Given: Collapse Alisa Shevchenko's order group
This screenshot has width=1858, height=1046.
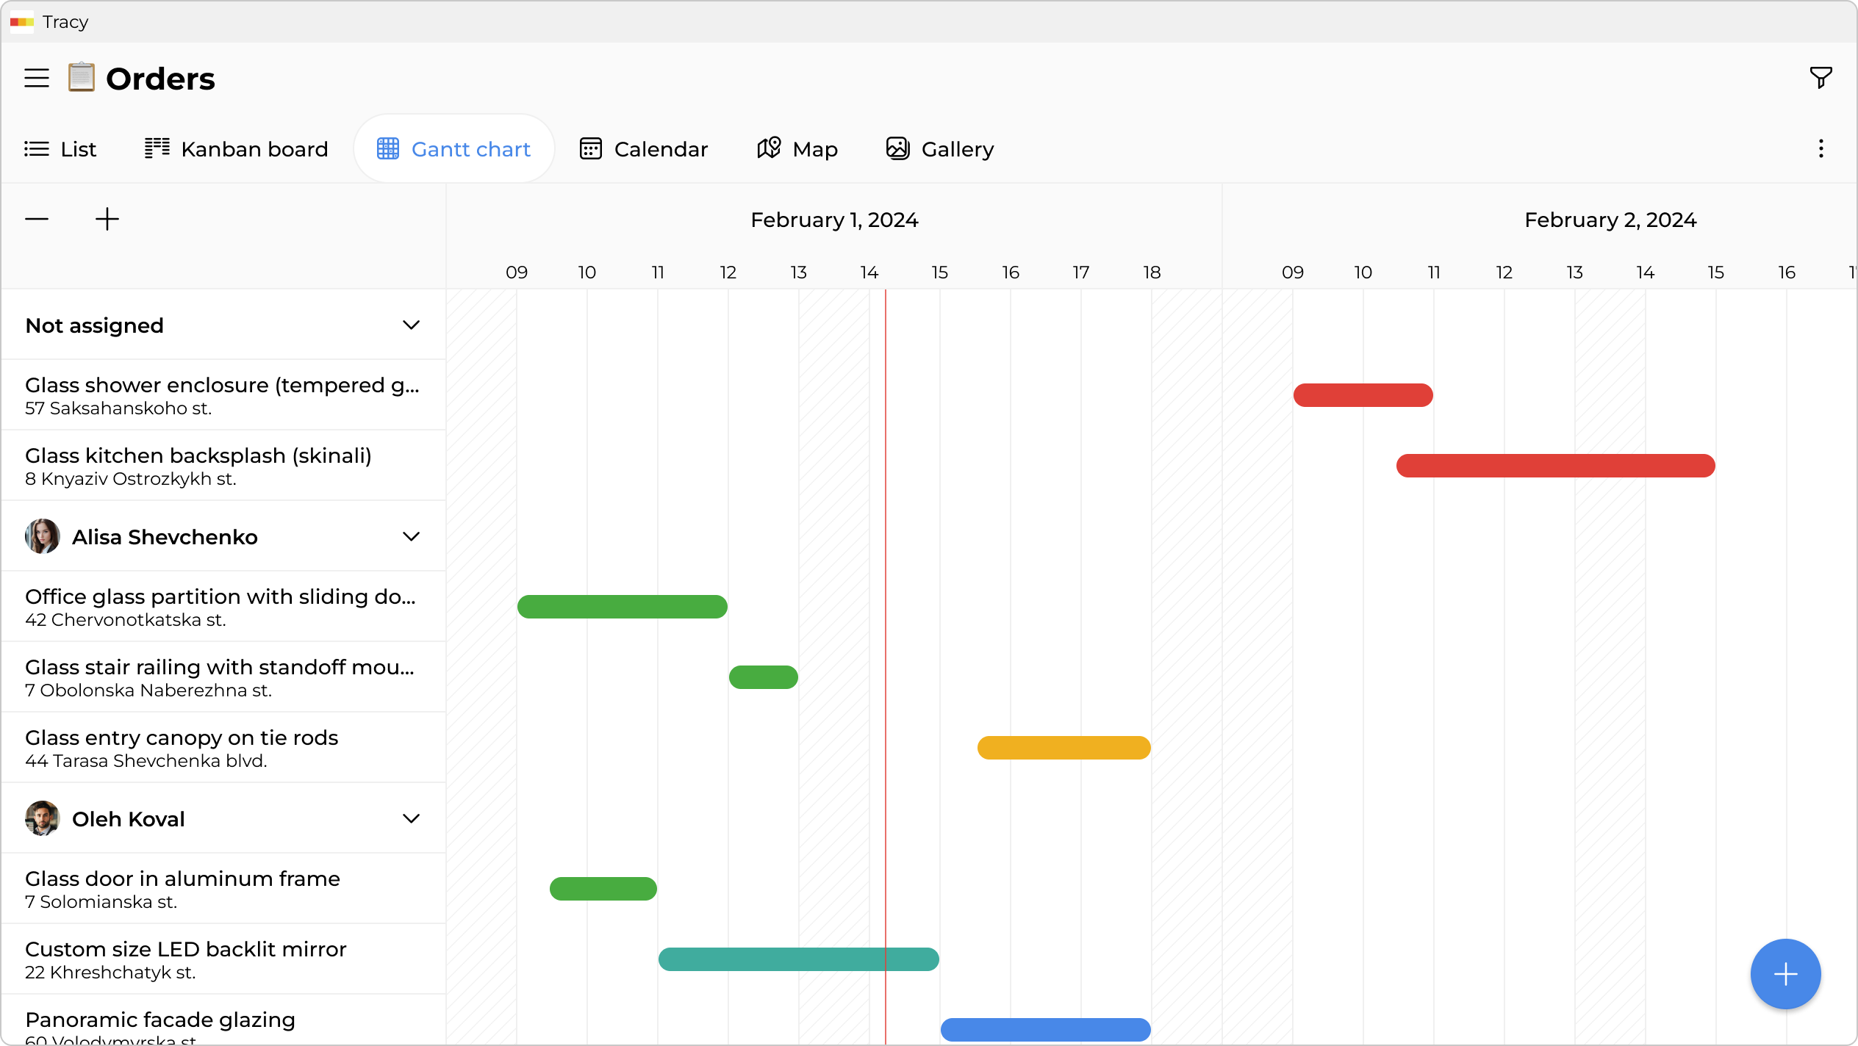Looking at the screenshot, I should [411, 536].
